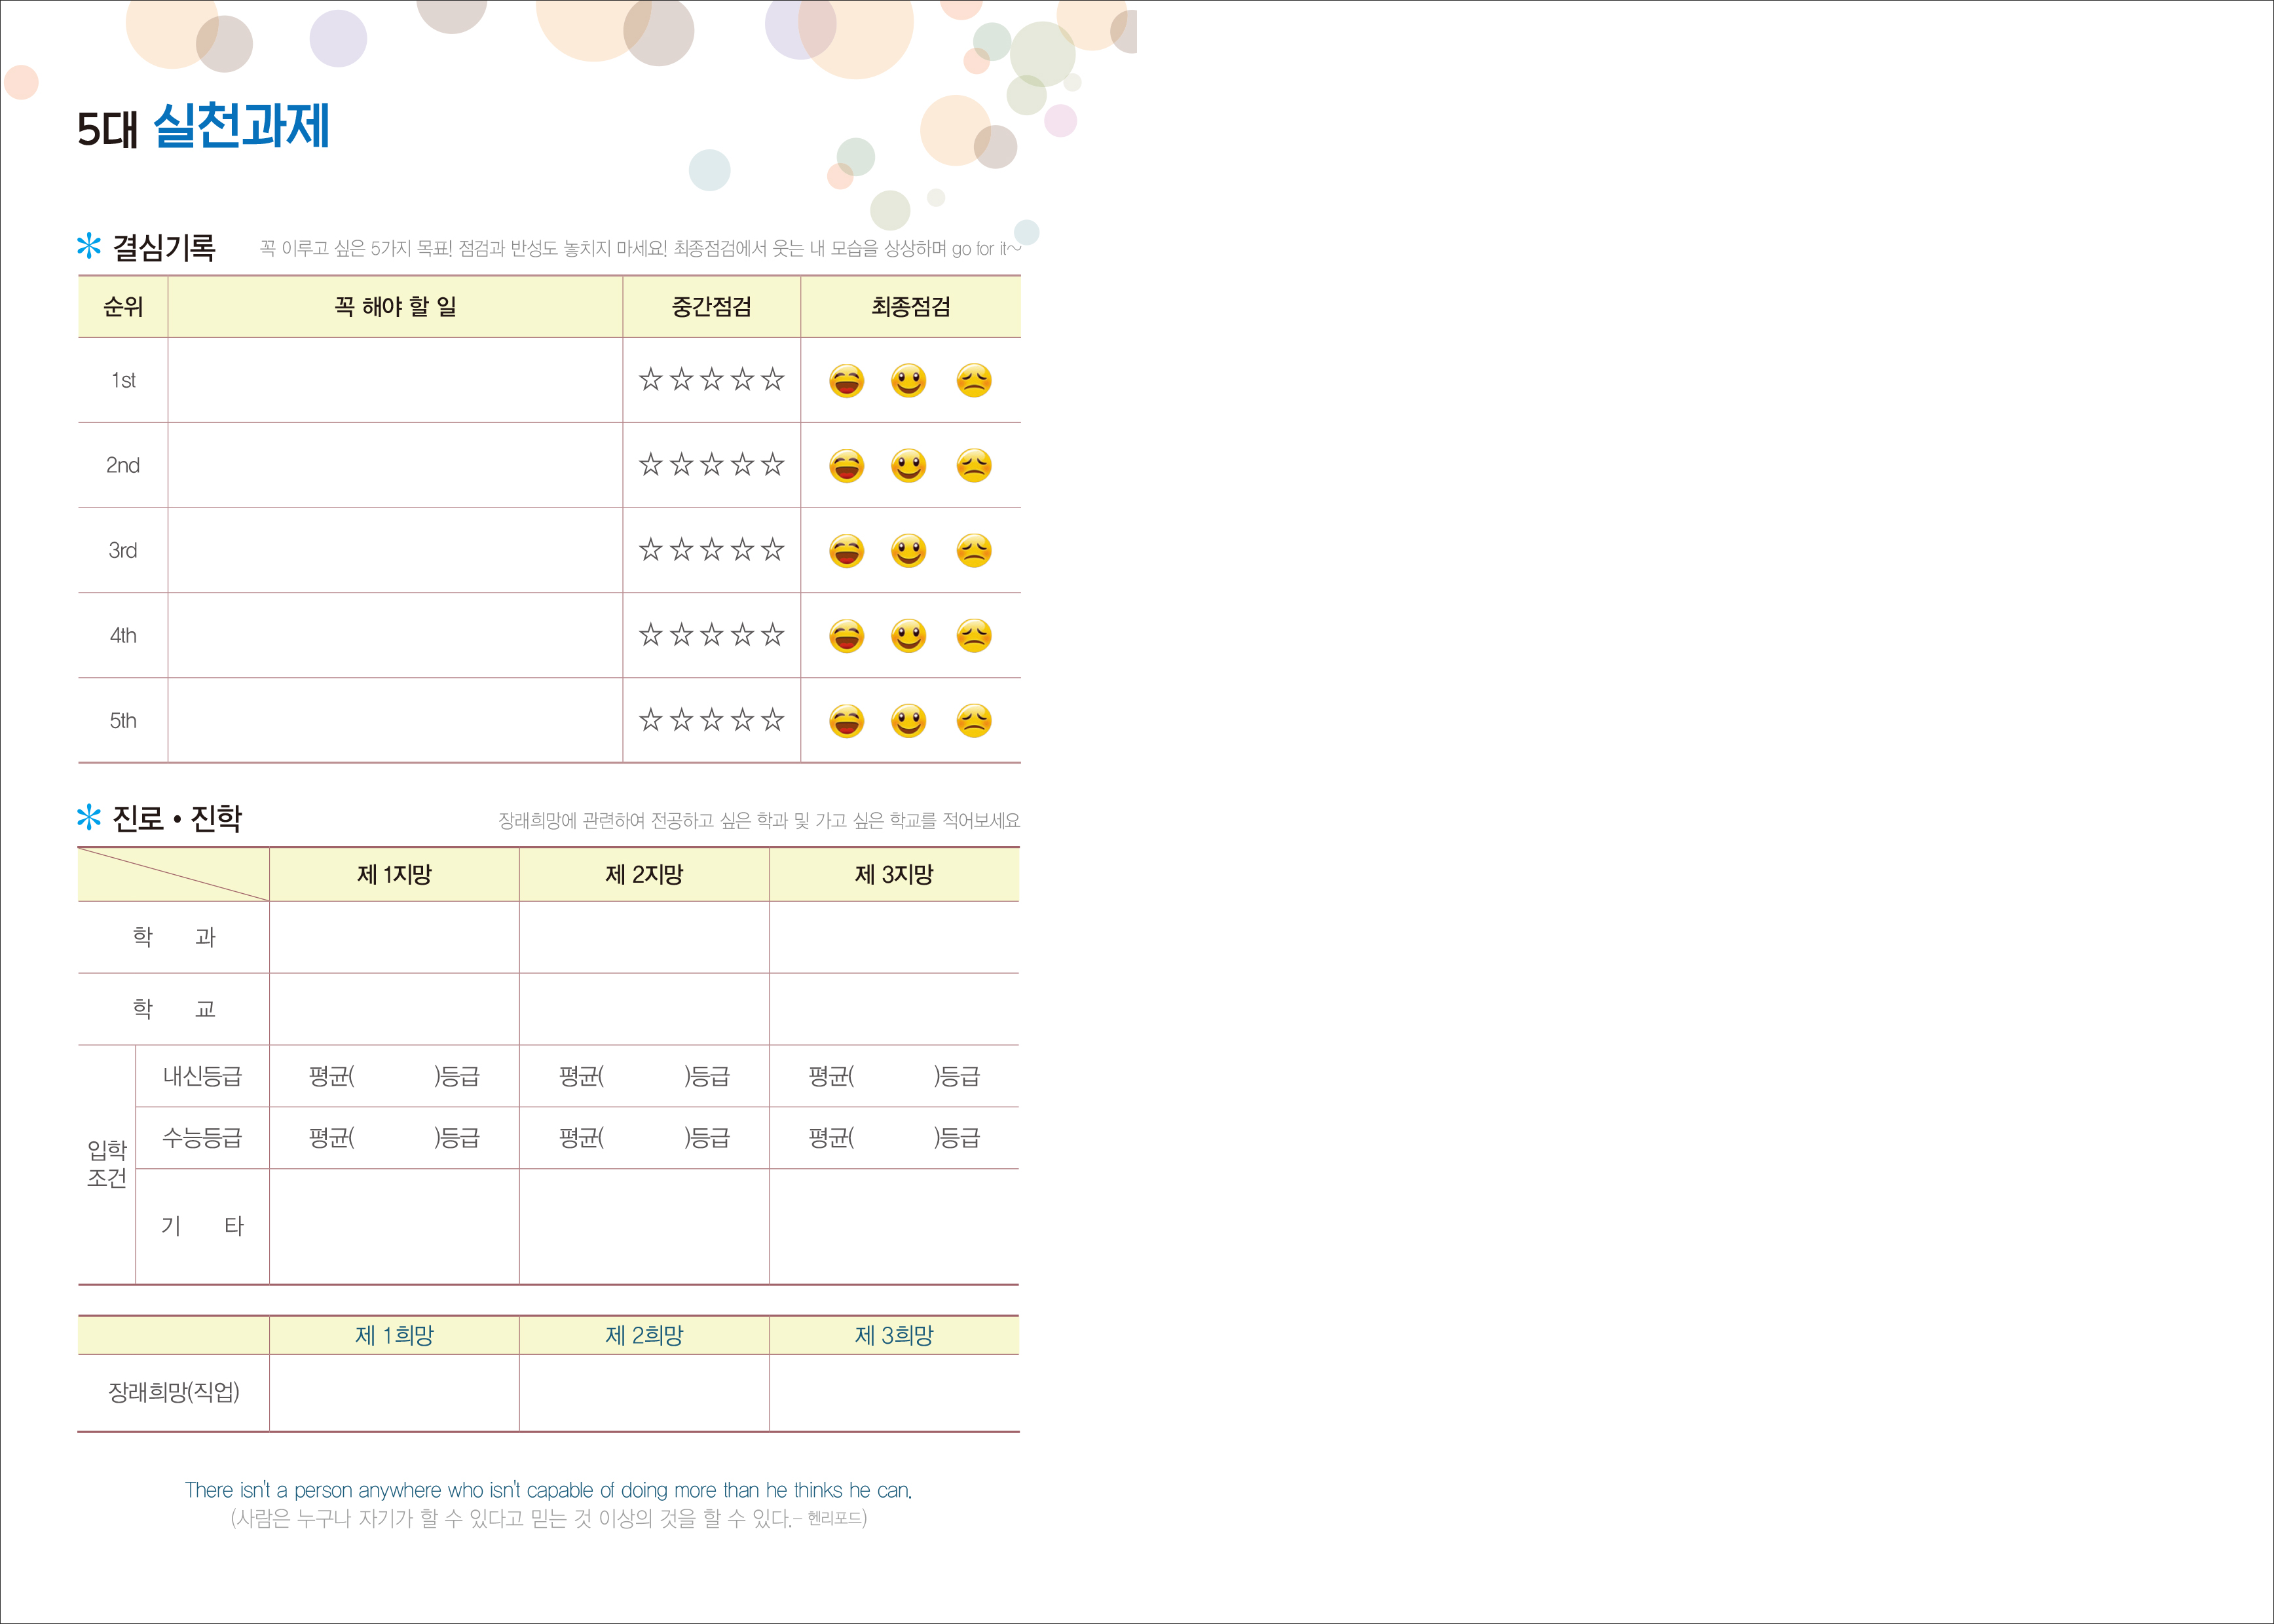Click the 학과 cell under 제 1지망

coord(394,937)
